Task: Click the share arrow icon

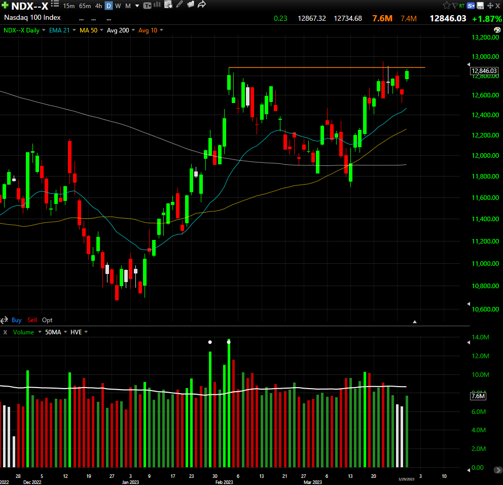Action: (x=202, y=5)
